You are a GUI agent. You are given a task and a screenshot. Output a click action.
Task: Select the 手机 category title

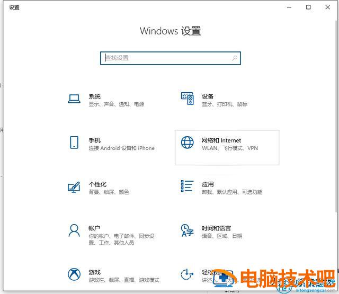point(95,140)
